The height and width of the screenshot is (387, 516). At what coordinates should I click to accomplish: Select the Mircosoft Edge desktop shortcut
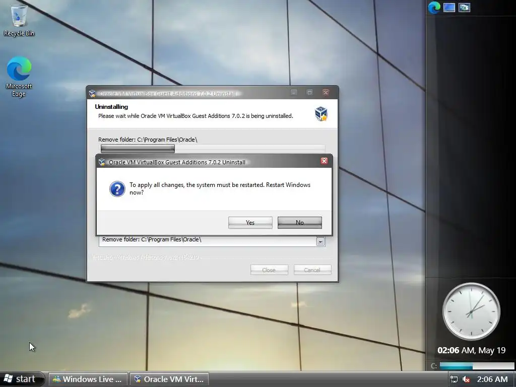tap(19, 77)
